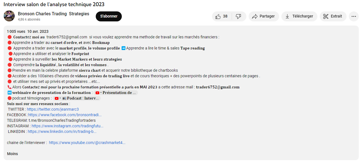Open the three-dot more actions menu

[x=354, y=16]
